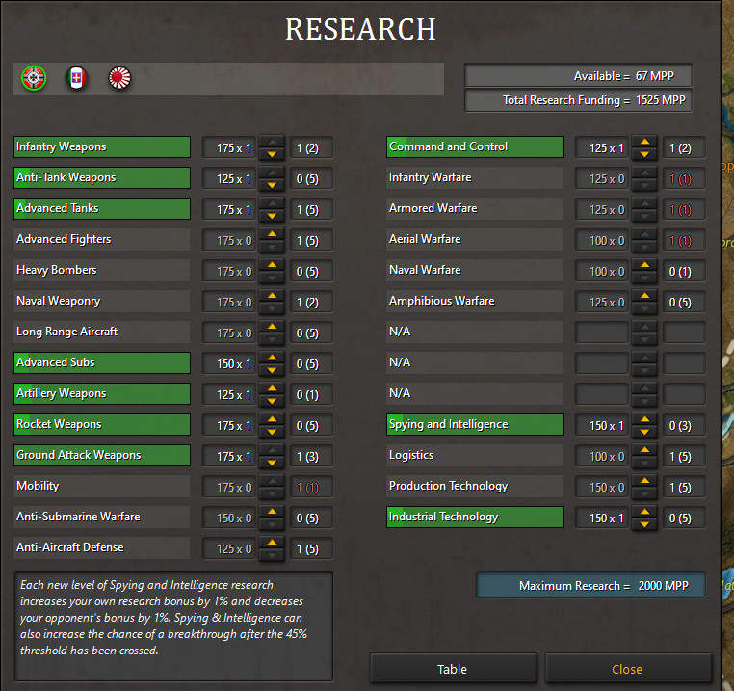Decrease Advanced Subs research with down arrow
Screen dimensions: 734x691
tap(272, 370)
